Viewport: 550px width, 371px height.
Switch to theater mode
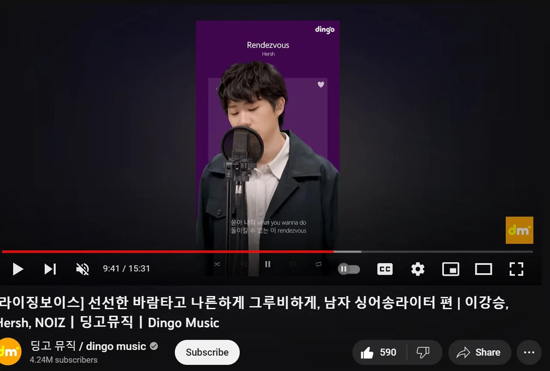(x=483, y=269)
